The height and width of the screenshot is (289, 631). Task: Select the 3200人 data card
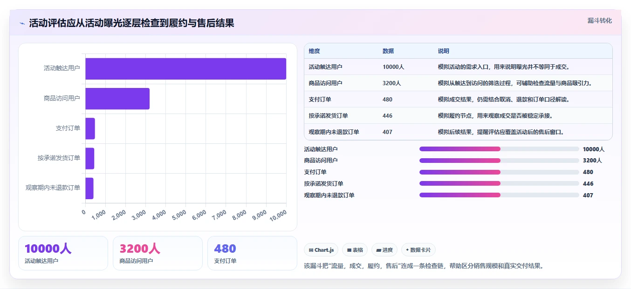[158, 253]
